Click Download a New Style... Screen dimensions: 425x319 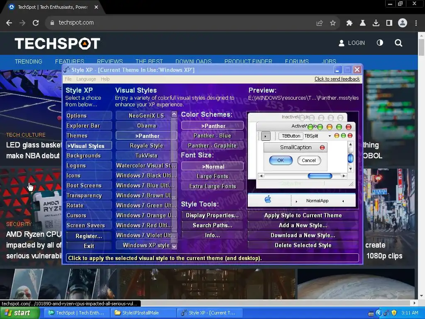[303, 235]
